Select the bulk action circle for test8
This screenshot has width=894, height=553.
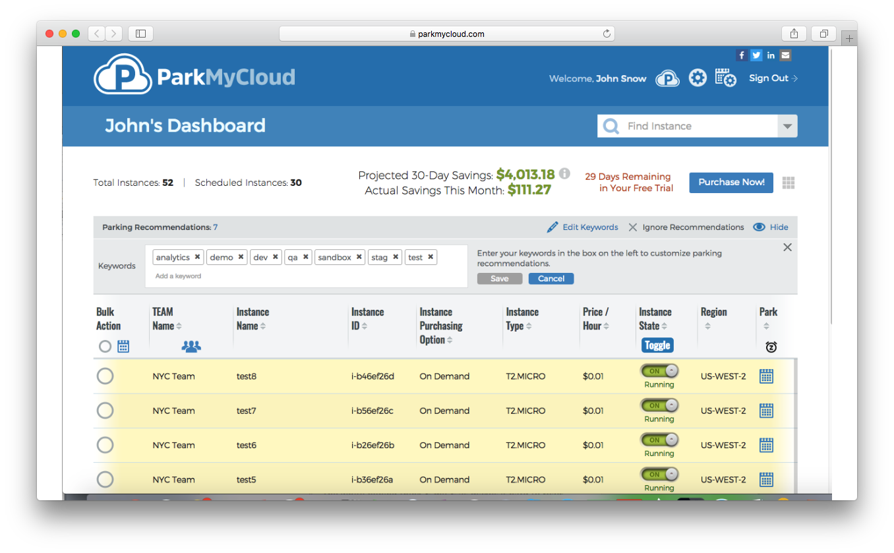105,376
